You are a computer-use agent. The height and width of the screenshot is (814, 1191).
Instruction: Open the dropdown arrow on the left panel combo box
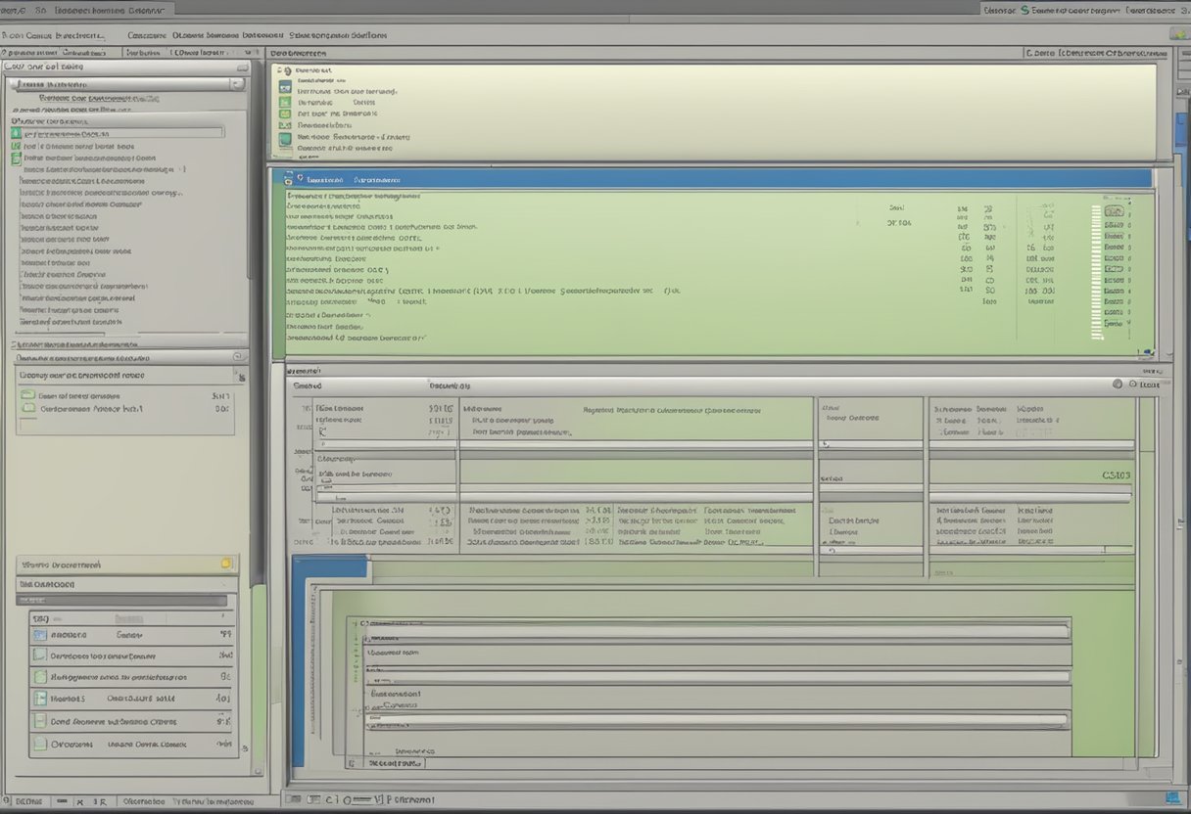pos(236,85)
